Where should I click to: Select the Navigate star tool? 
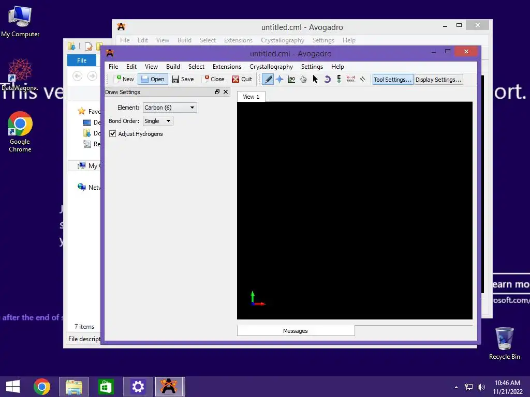[279, 79]
